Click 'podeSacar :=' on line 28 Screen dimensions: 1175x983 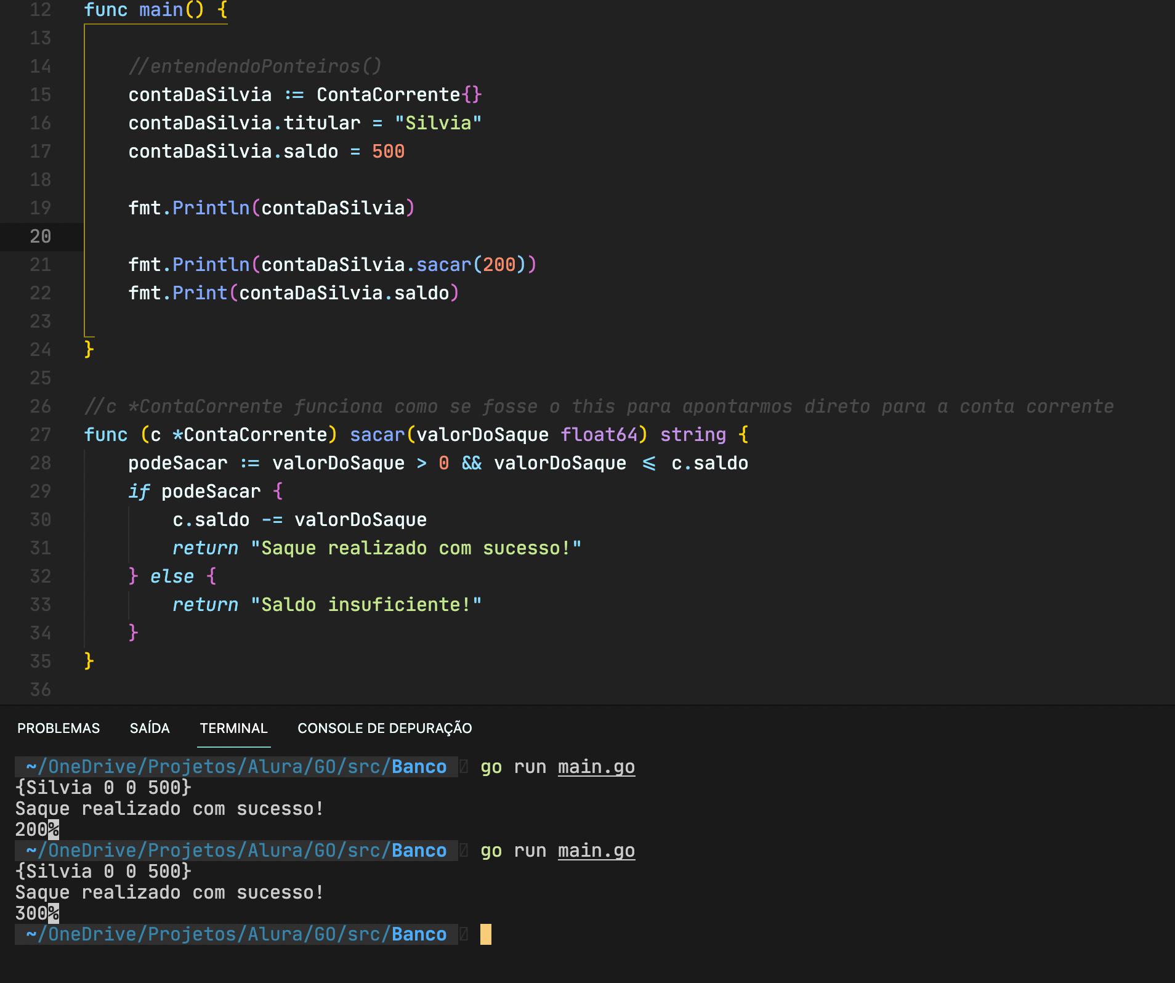(194, 463)
